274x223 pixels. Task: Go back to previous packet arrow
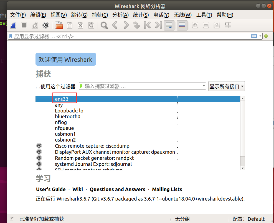pos(115,25)
